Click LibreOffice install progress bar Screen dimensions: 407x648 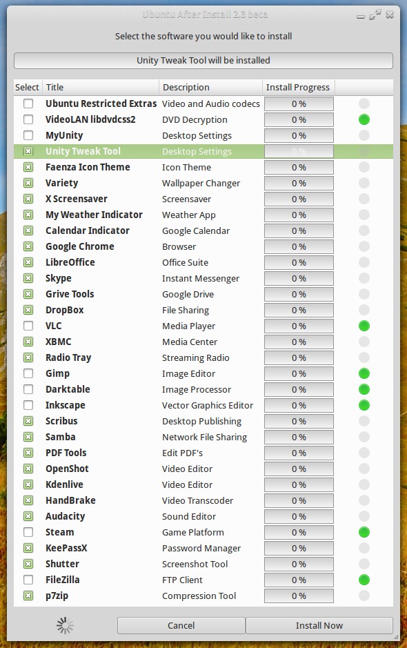pos(299,262)
